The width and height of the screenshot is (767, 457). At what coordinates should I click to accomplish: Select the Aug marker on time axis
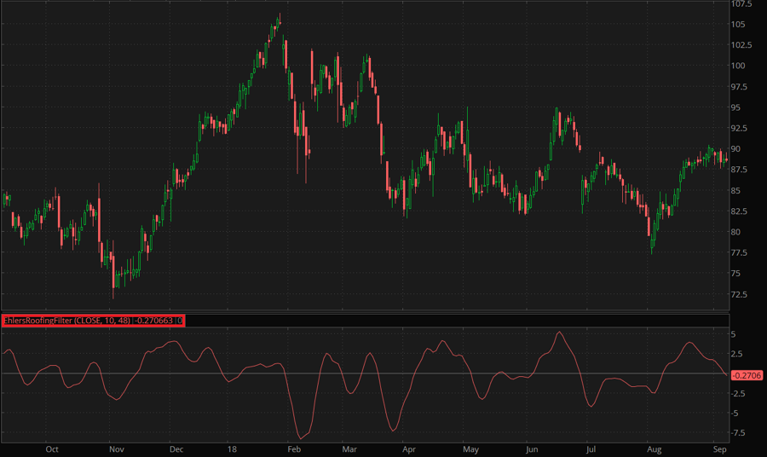coord(654,448)
